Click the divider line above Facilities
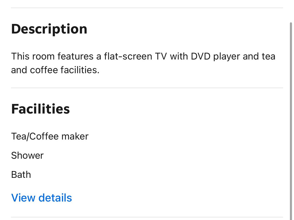 147,88
